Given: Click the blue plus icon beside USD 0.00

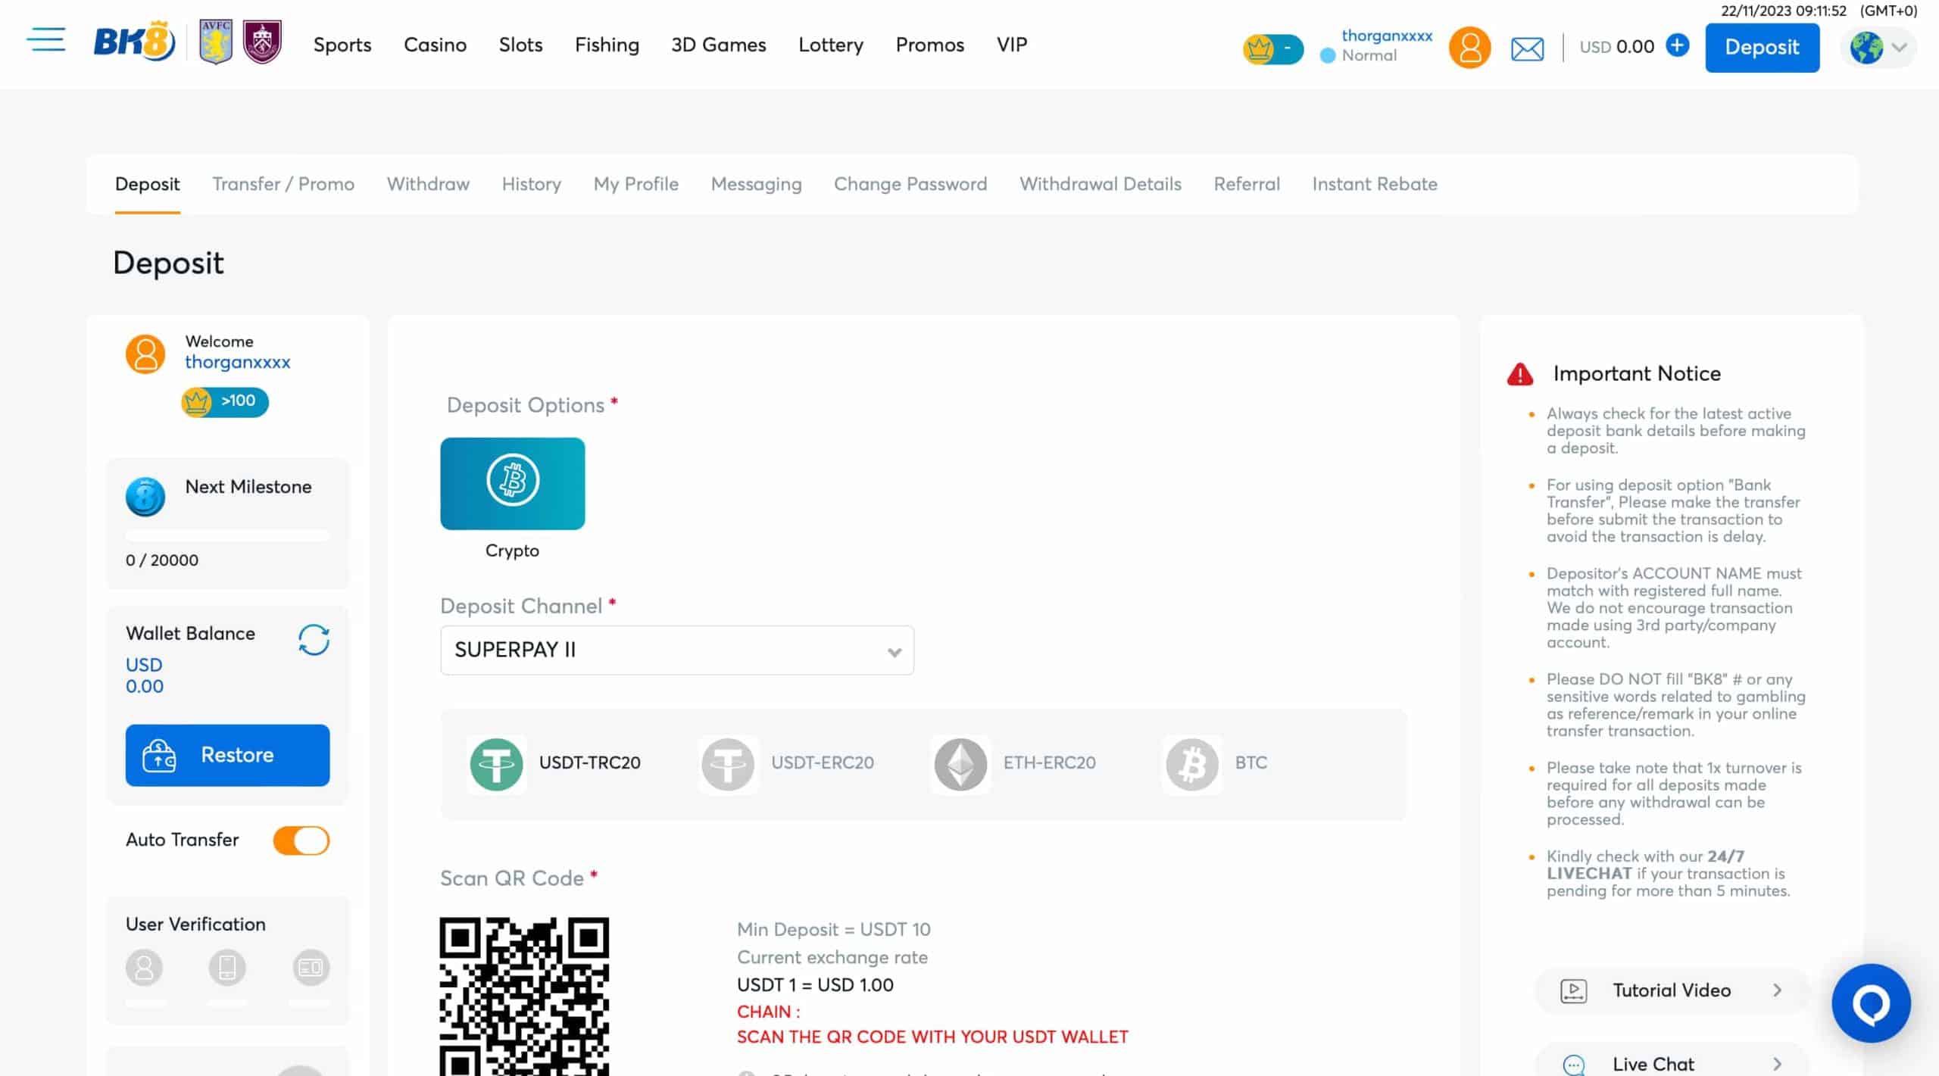Looking at the screenshot, I should (1677, 45).
